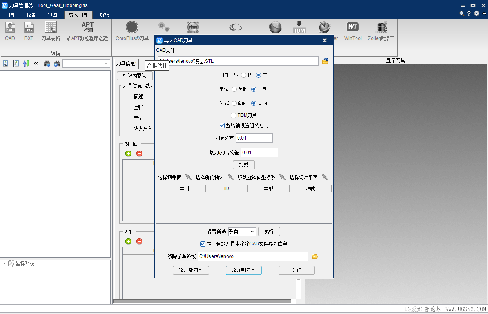Click the 移动旋转体坐标系 arrow picker
The image size is (488, 314).
[x=282, y=177]
